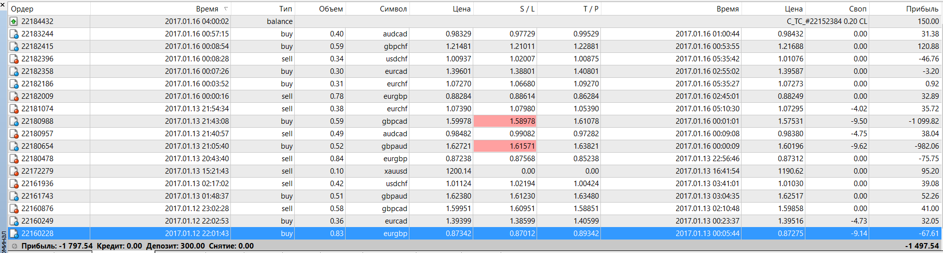
Task: Sort by the first Время column header
Action: [161, 8]
